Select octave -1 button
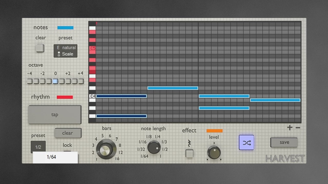Screen dimensions: 328x184 [49, 81]
